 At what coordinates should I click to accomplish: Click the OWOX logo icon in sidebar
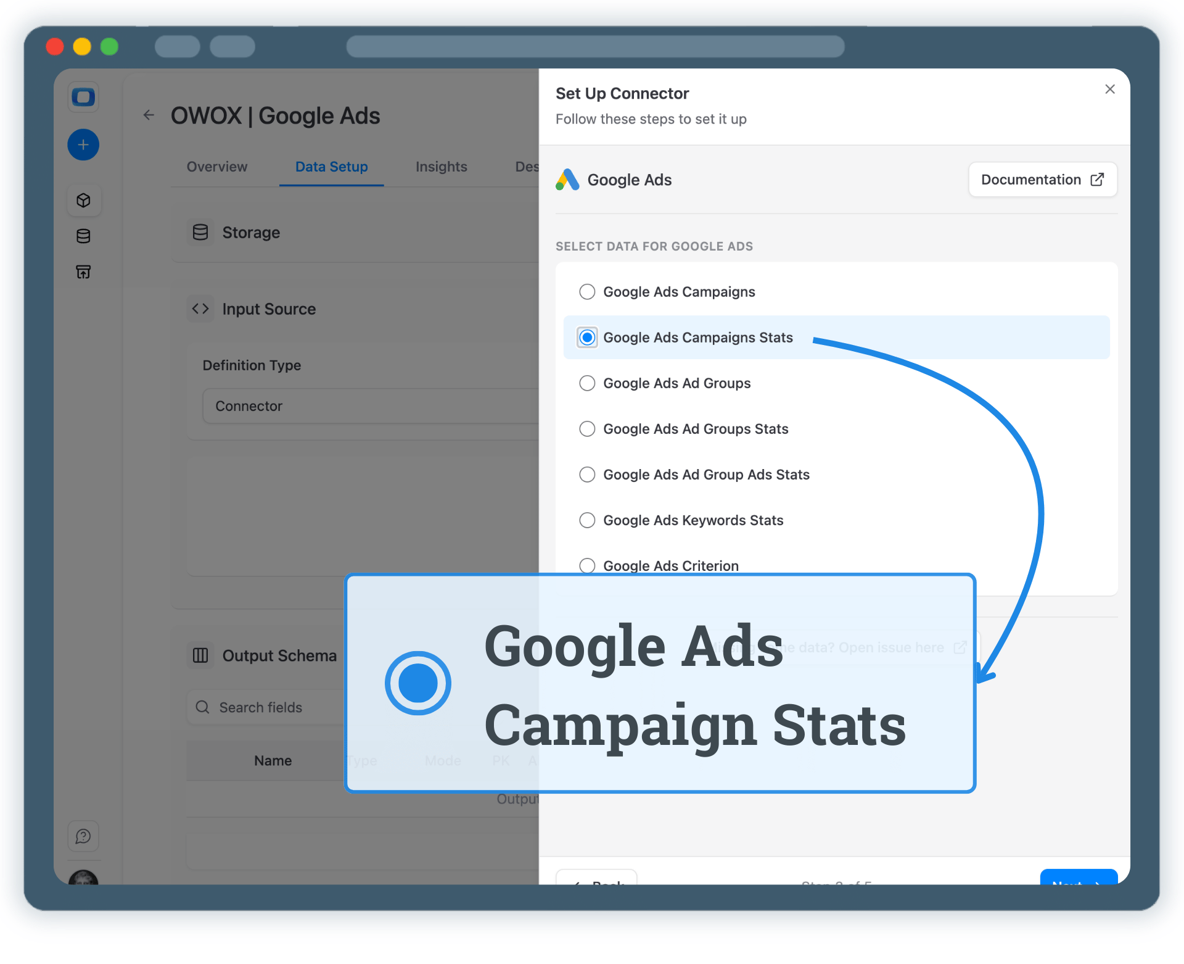[83, 97]
